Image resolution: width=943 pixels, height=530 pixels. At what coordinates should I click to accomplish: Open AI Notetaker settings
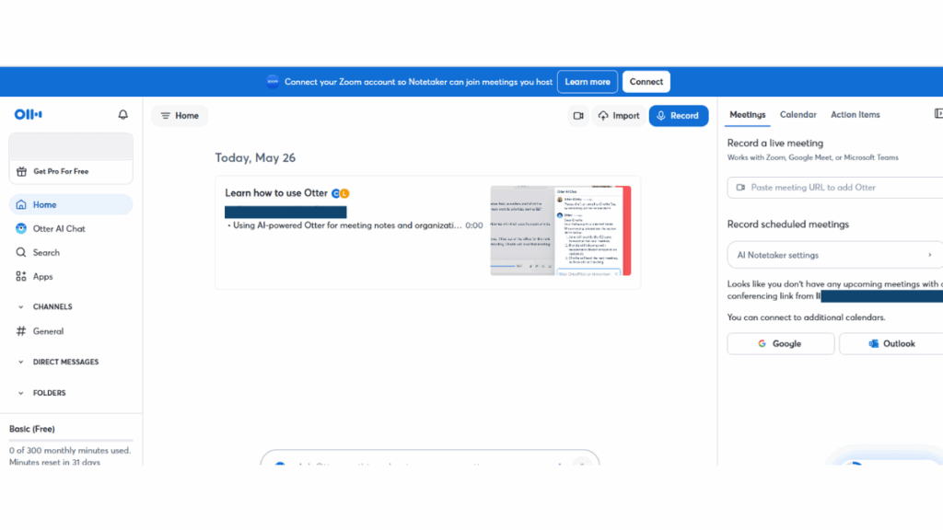tap(834, 256)
